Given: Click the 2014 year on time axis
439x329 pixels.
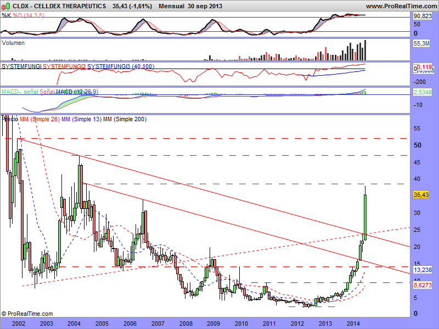Looking at the screenshot, I should pos(353,324).
